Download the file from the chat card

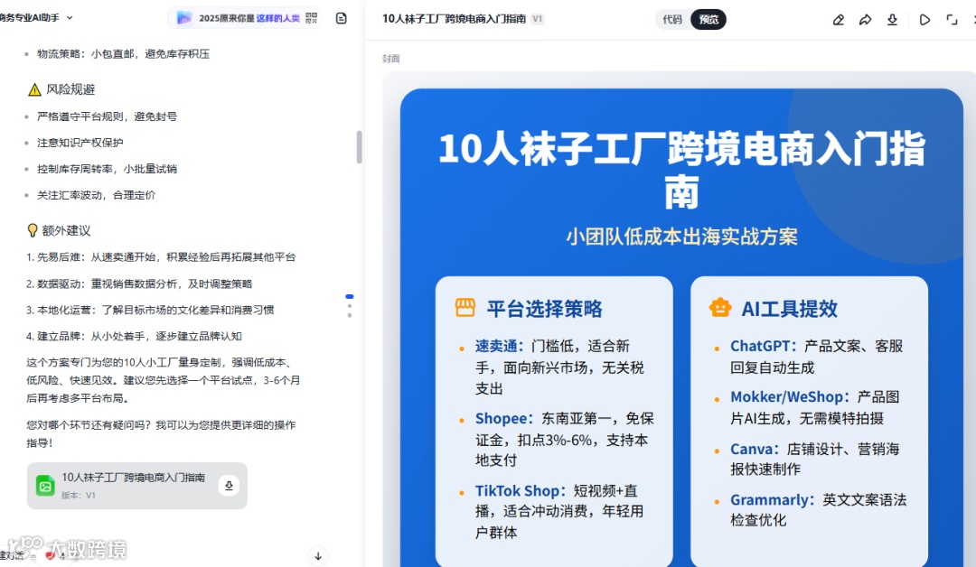coord(229,486)
